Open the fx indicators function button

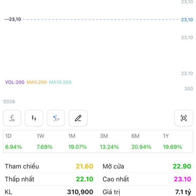point(12,118)
